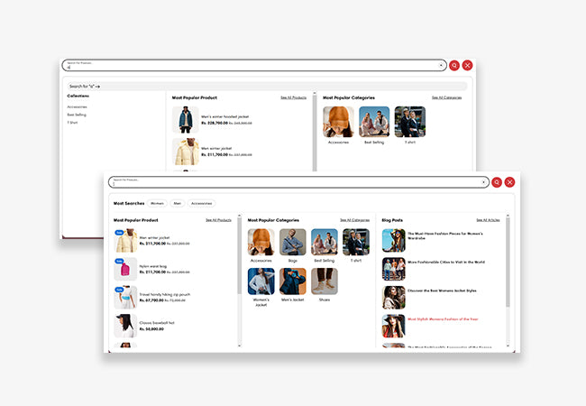The height and width of the screenshot is (406, 586).
Task: Click the search magnifier icon in lower panel
Action: (x=497, y=182)
